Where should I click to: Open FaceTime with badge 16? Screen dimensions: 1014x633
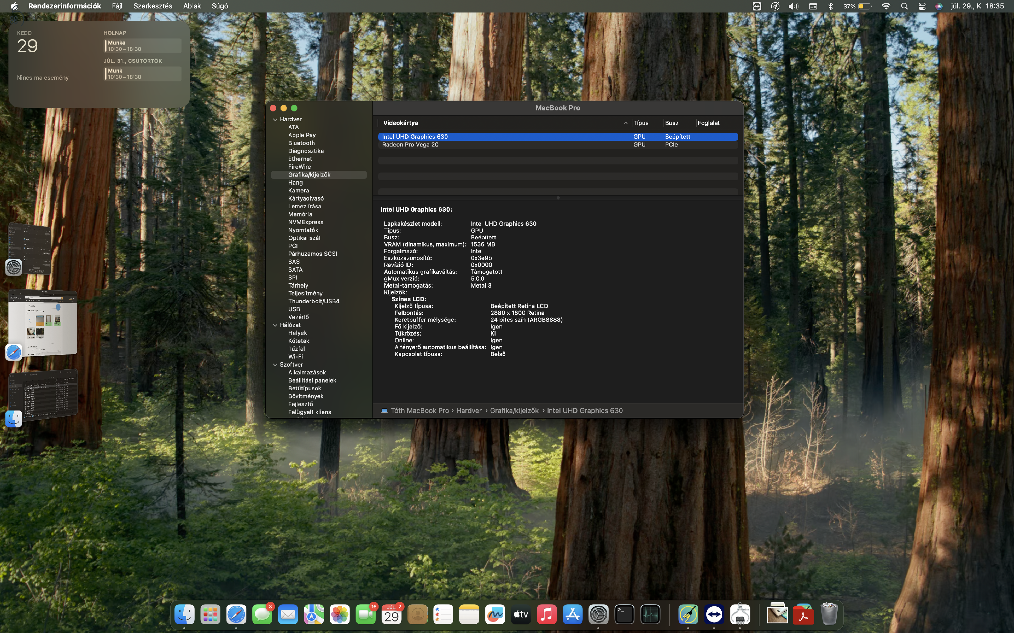coord(366,614)
